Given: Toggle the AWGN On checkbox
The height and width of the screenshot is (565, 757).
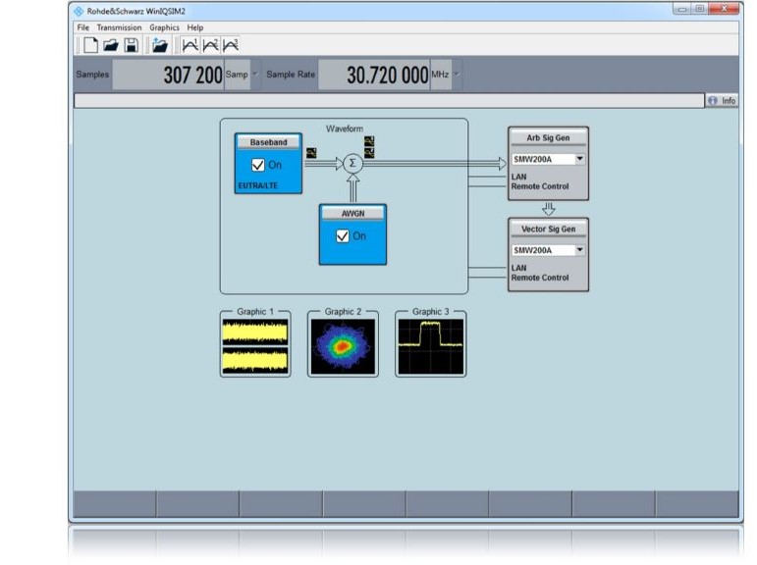Looking at the screenshot, I should (x=343, y=236).
